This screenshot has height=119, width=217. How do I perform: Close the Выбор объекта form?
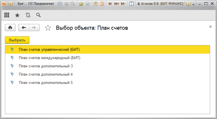click(210, 27)
